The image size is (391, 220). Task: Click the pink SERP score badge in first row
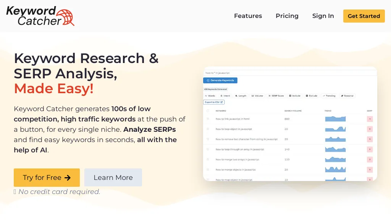[x=370, y=119]
